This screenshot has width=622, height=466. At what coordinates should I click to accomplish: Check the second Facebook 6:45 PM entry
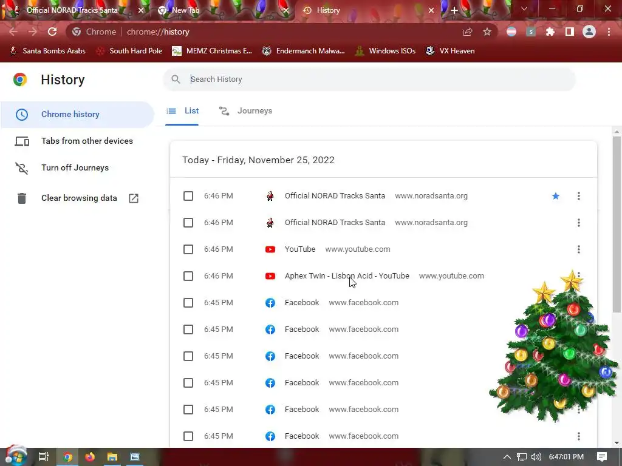(188, 329)
